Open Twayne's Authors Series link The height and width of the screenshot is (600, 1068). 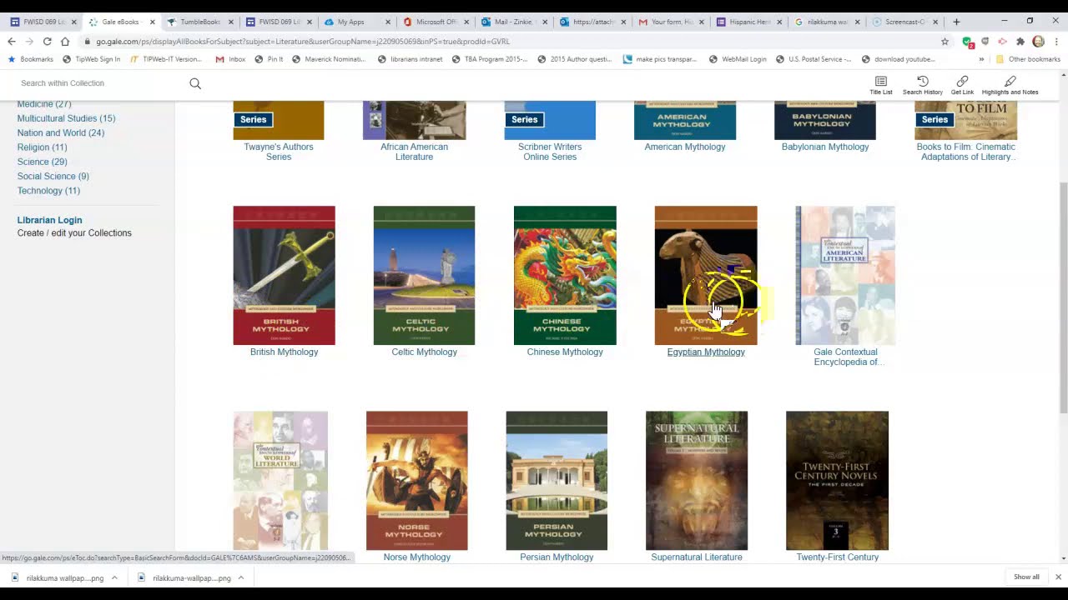[x=279, y=152]
